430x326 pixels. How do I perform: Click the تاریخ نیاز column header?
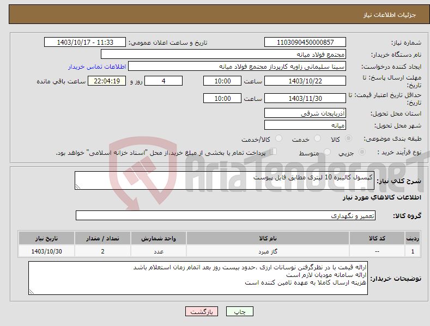pyautogui.click(x=47, y=238)
